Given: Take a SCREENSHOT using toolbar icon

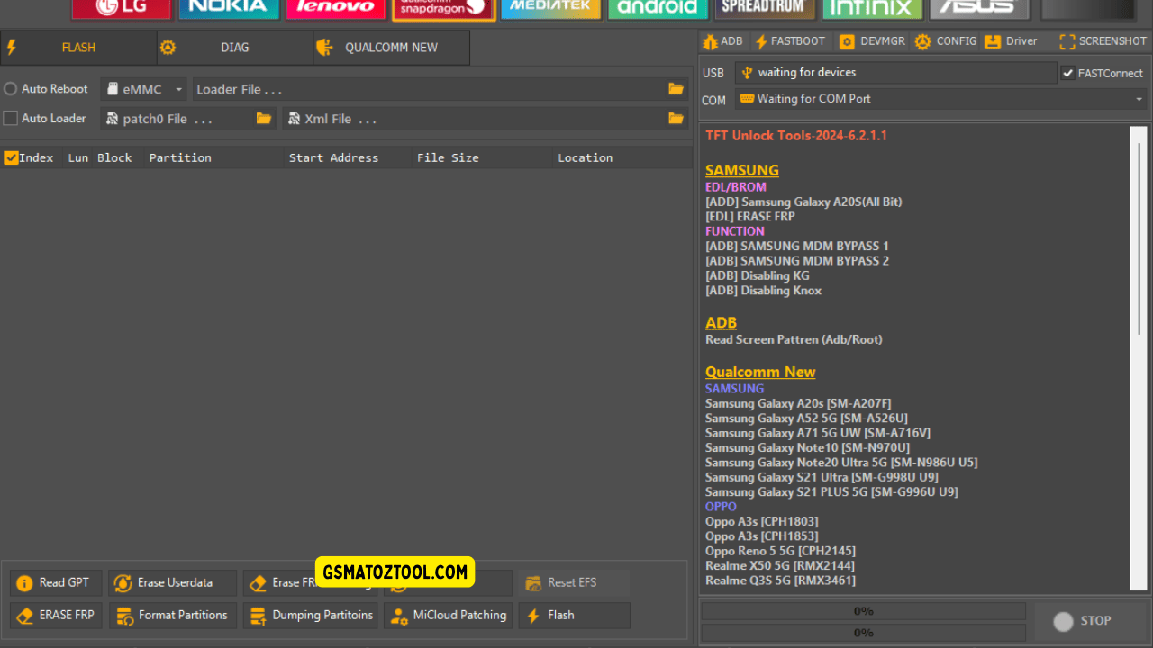Looking at the screenshot, I should pyautogui.click(x=1103, y=41).
